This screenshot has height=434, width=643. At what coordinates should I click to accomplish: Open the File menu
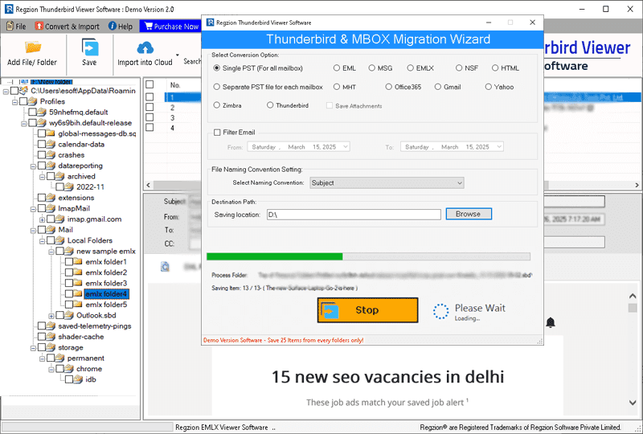(16, 27)
